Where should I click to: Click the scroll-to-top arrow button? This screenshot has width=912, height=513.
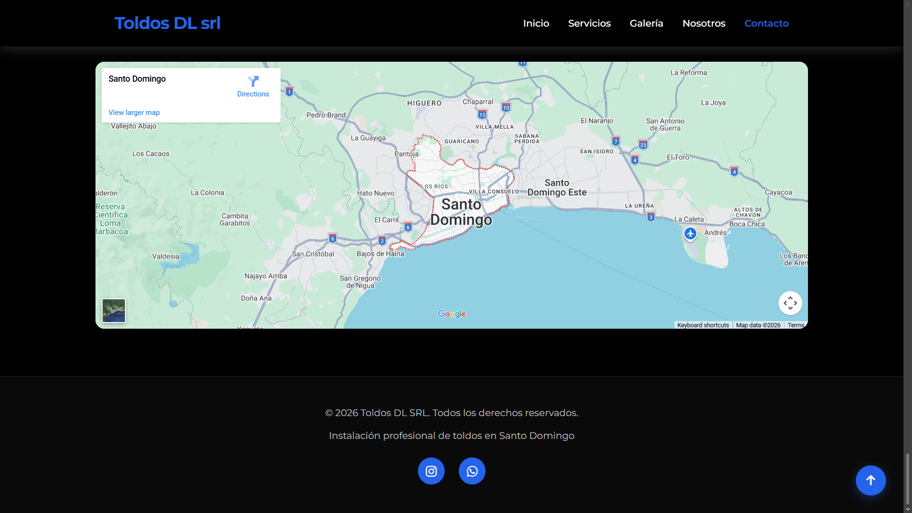click(870, 480)
